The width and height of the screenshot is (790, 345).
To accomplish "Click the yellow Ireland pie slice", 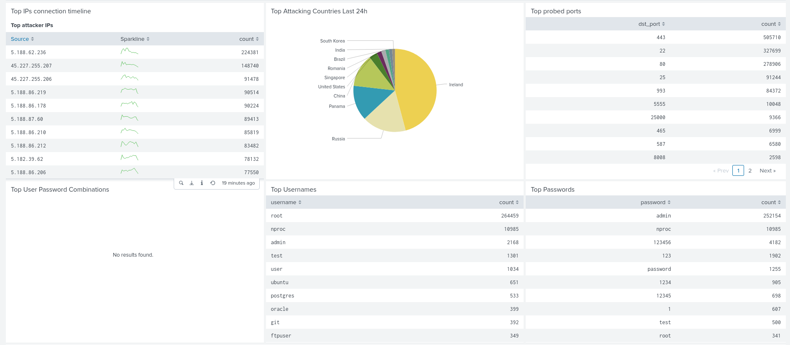I will (418, 87).
